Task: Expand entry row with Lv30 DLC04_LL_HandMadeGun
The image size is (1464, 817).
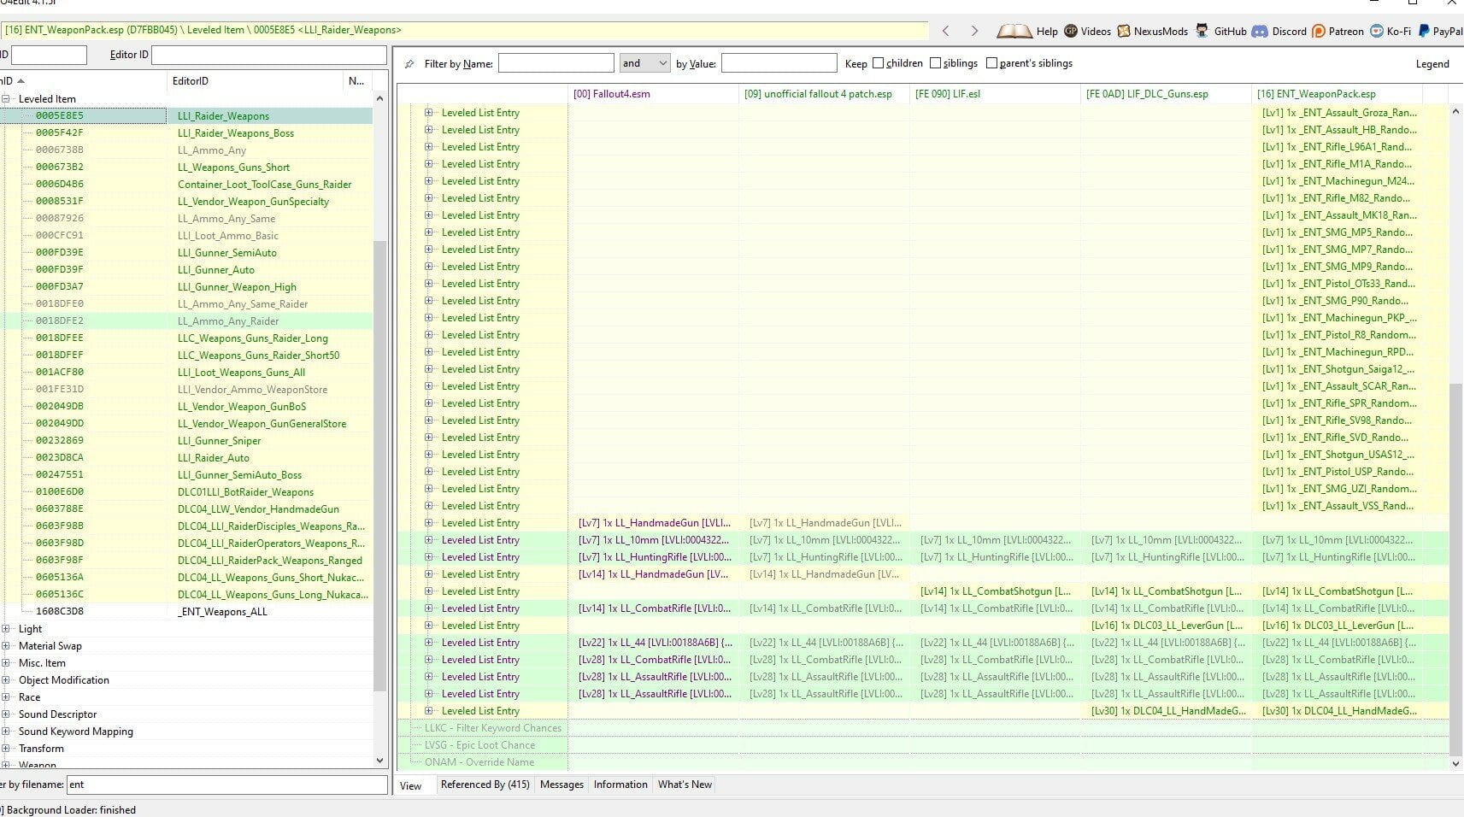Action: pyautogui.click(x=429, y=711)
